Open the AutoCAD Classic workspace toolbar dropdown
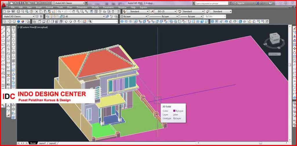The image size is (297, 146). [34, 17]
